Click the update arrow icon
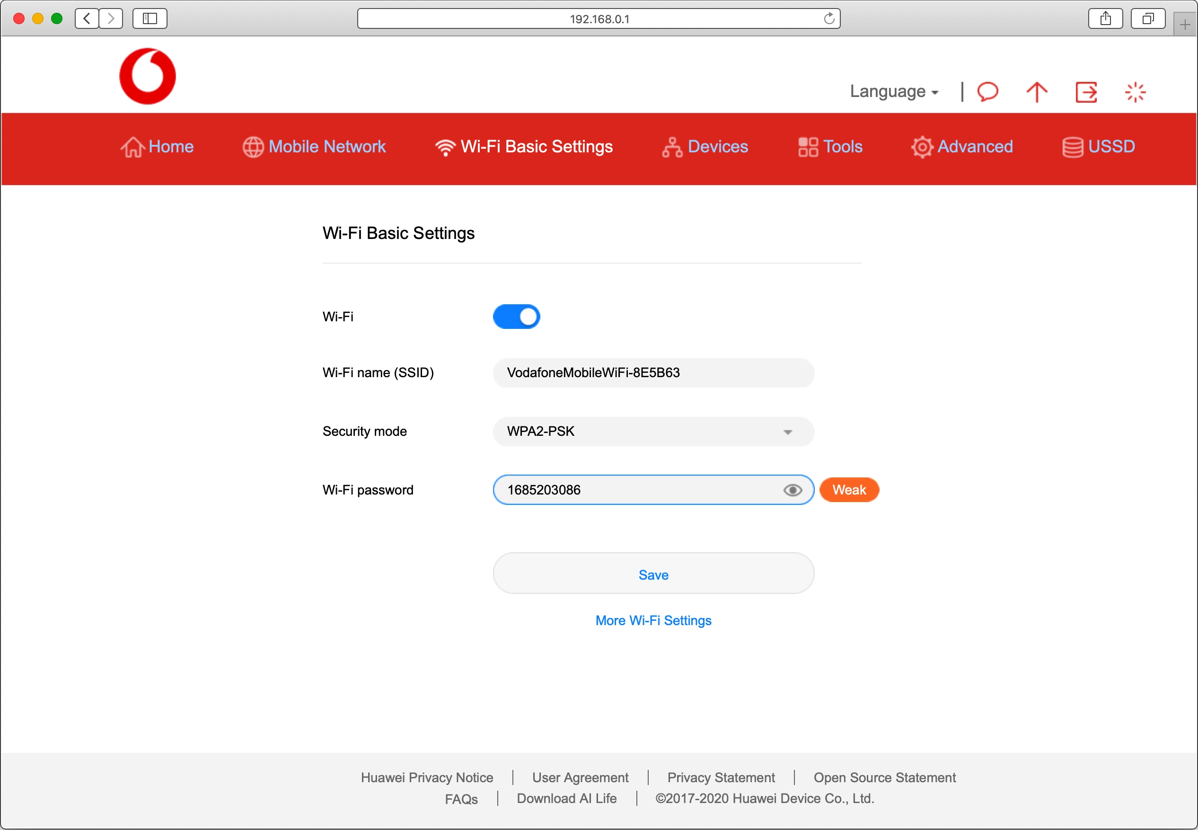 1036,92
